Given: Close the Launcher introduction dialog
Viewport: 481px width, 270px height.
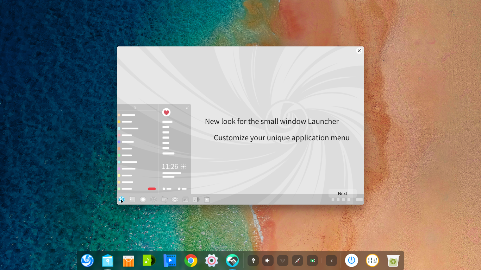Looking at the screenshot, I should pyautogui.click(x=359, y=51).
